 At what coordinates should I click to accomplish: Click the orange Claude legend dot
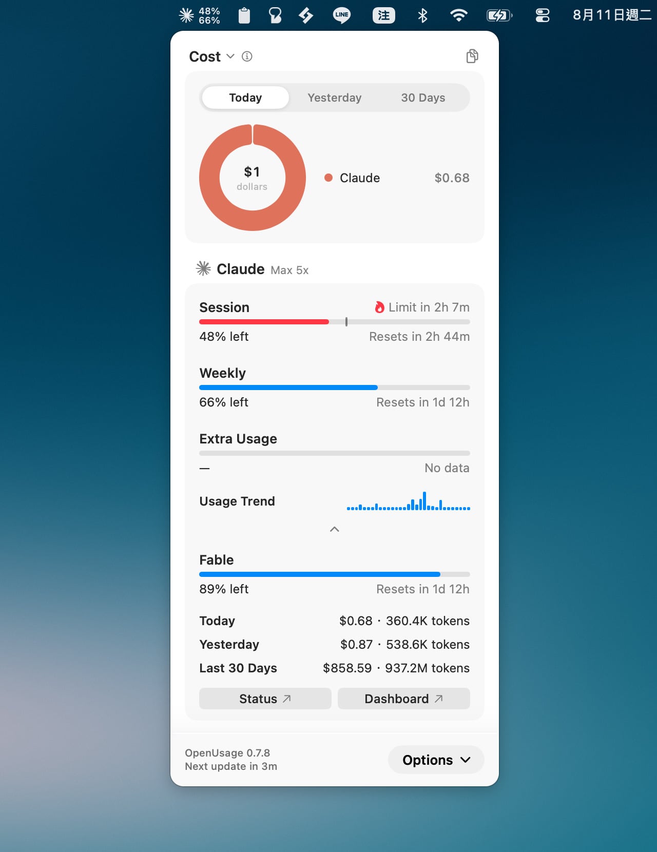tap(328, 178)
